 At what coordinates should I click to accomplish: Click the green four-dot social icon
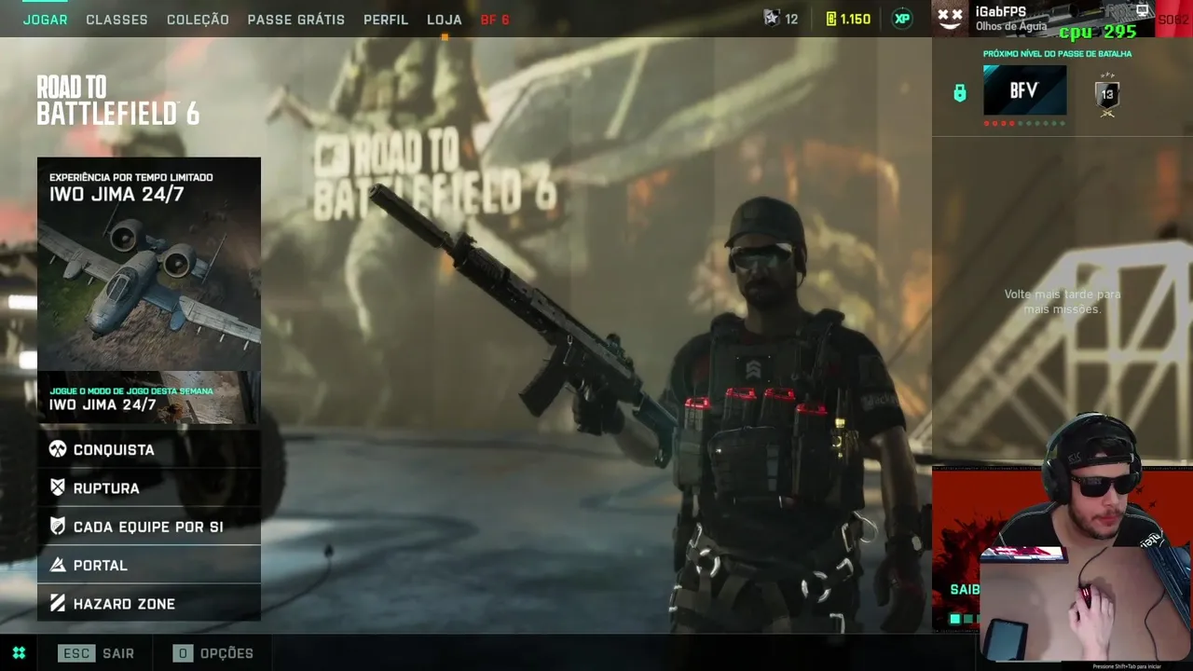pos(19,652)
